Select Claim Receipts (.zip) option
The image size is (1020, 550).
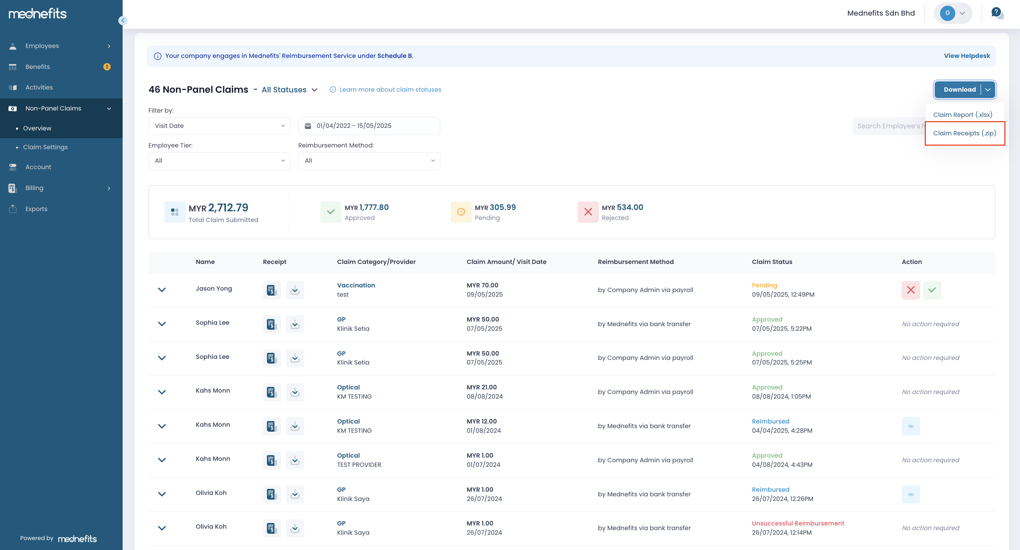click(x=964, y=133)
